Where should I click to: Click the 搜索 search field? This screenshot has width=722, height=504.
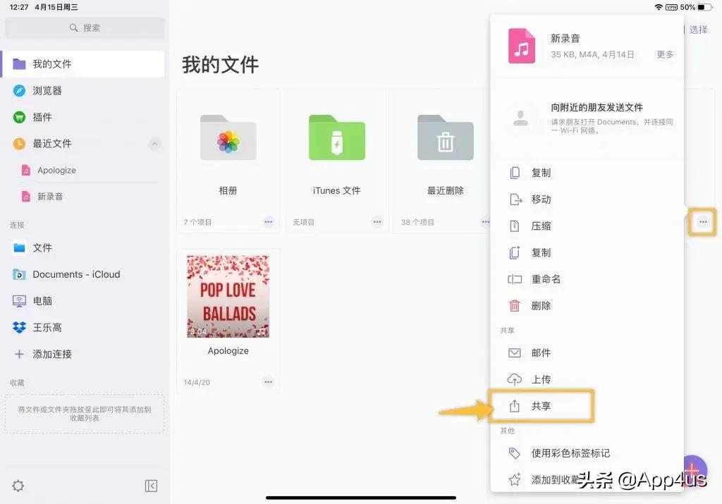tap(85, 27)
